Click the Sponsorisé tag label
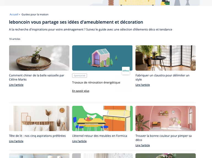212x158 pixels. (x=80, y=76)
